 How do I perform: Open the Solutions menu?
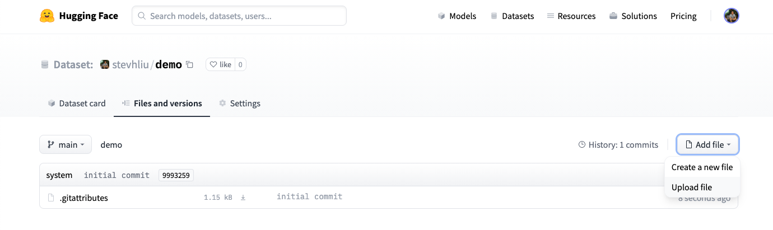click(633, 16)
